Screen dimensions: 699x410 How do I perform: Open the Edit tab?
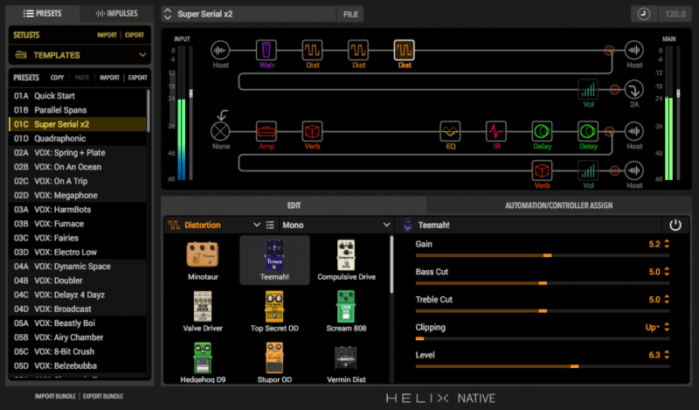click(294, 205)
